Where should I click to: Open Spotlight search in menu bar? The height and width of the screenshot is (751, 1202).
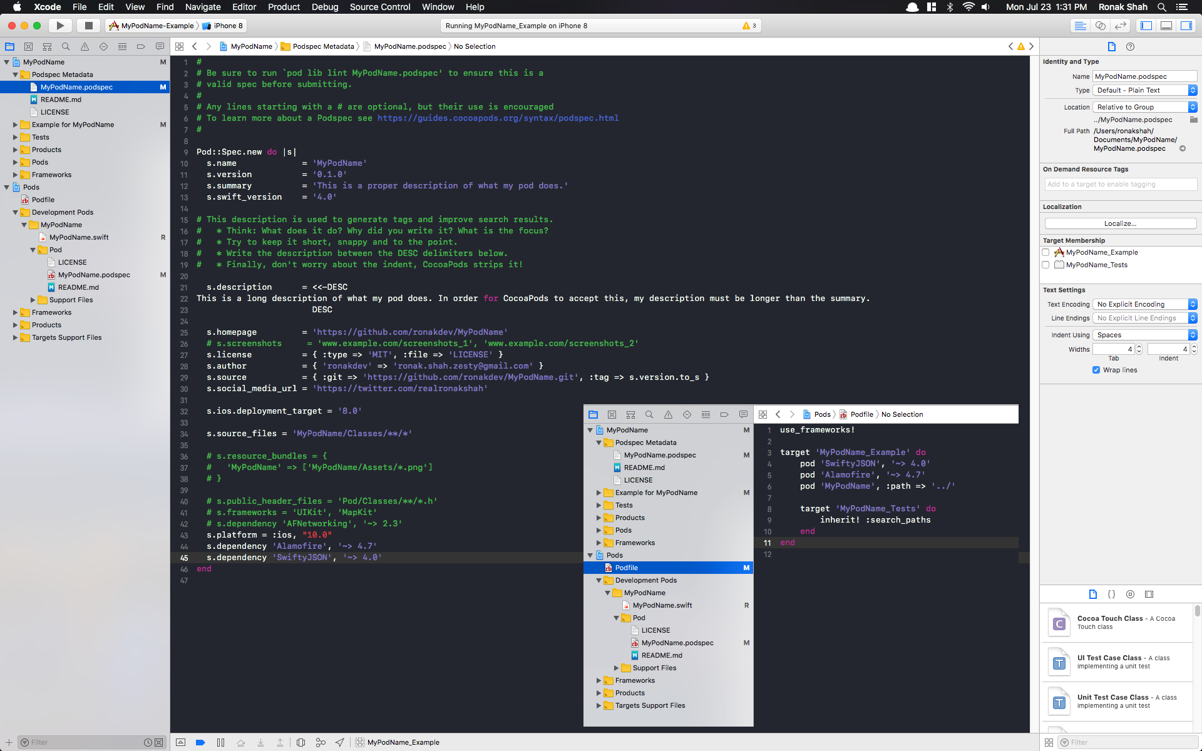point(1162,7)
